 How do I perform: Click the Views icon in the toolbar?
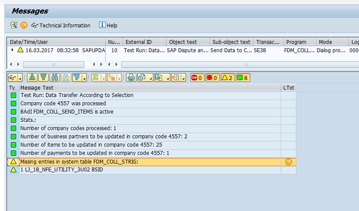[142, 78]
